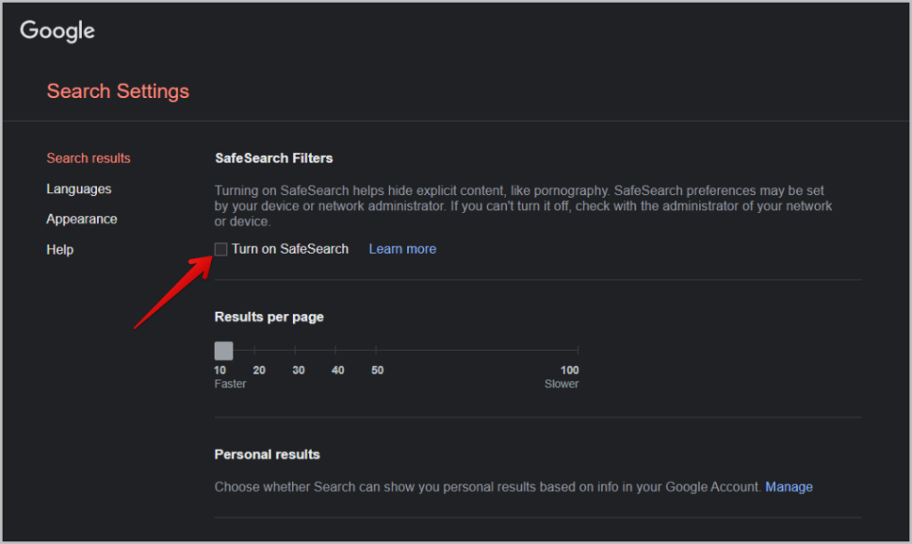Click the Google logo

tap(57, 31)
